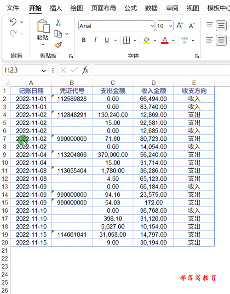The image size is (230, 294).
Task: Click the insert function fx icon
Action: pos(85,70)
